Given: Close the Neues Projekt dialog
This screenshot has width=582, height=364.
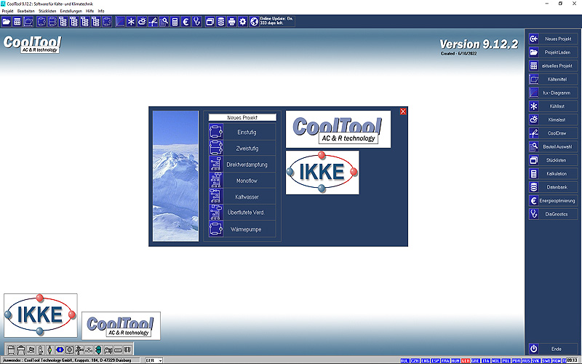Looking at the screenshot, I should pyautogui.click(x=403, y=111).
